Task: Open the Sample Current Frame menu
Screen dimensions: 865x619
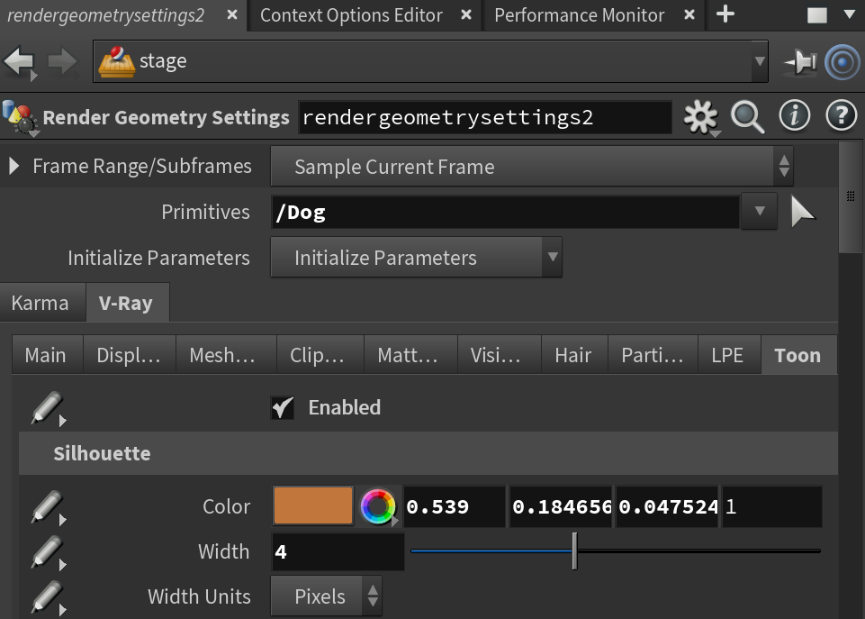Action: [x=532, y=166]
